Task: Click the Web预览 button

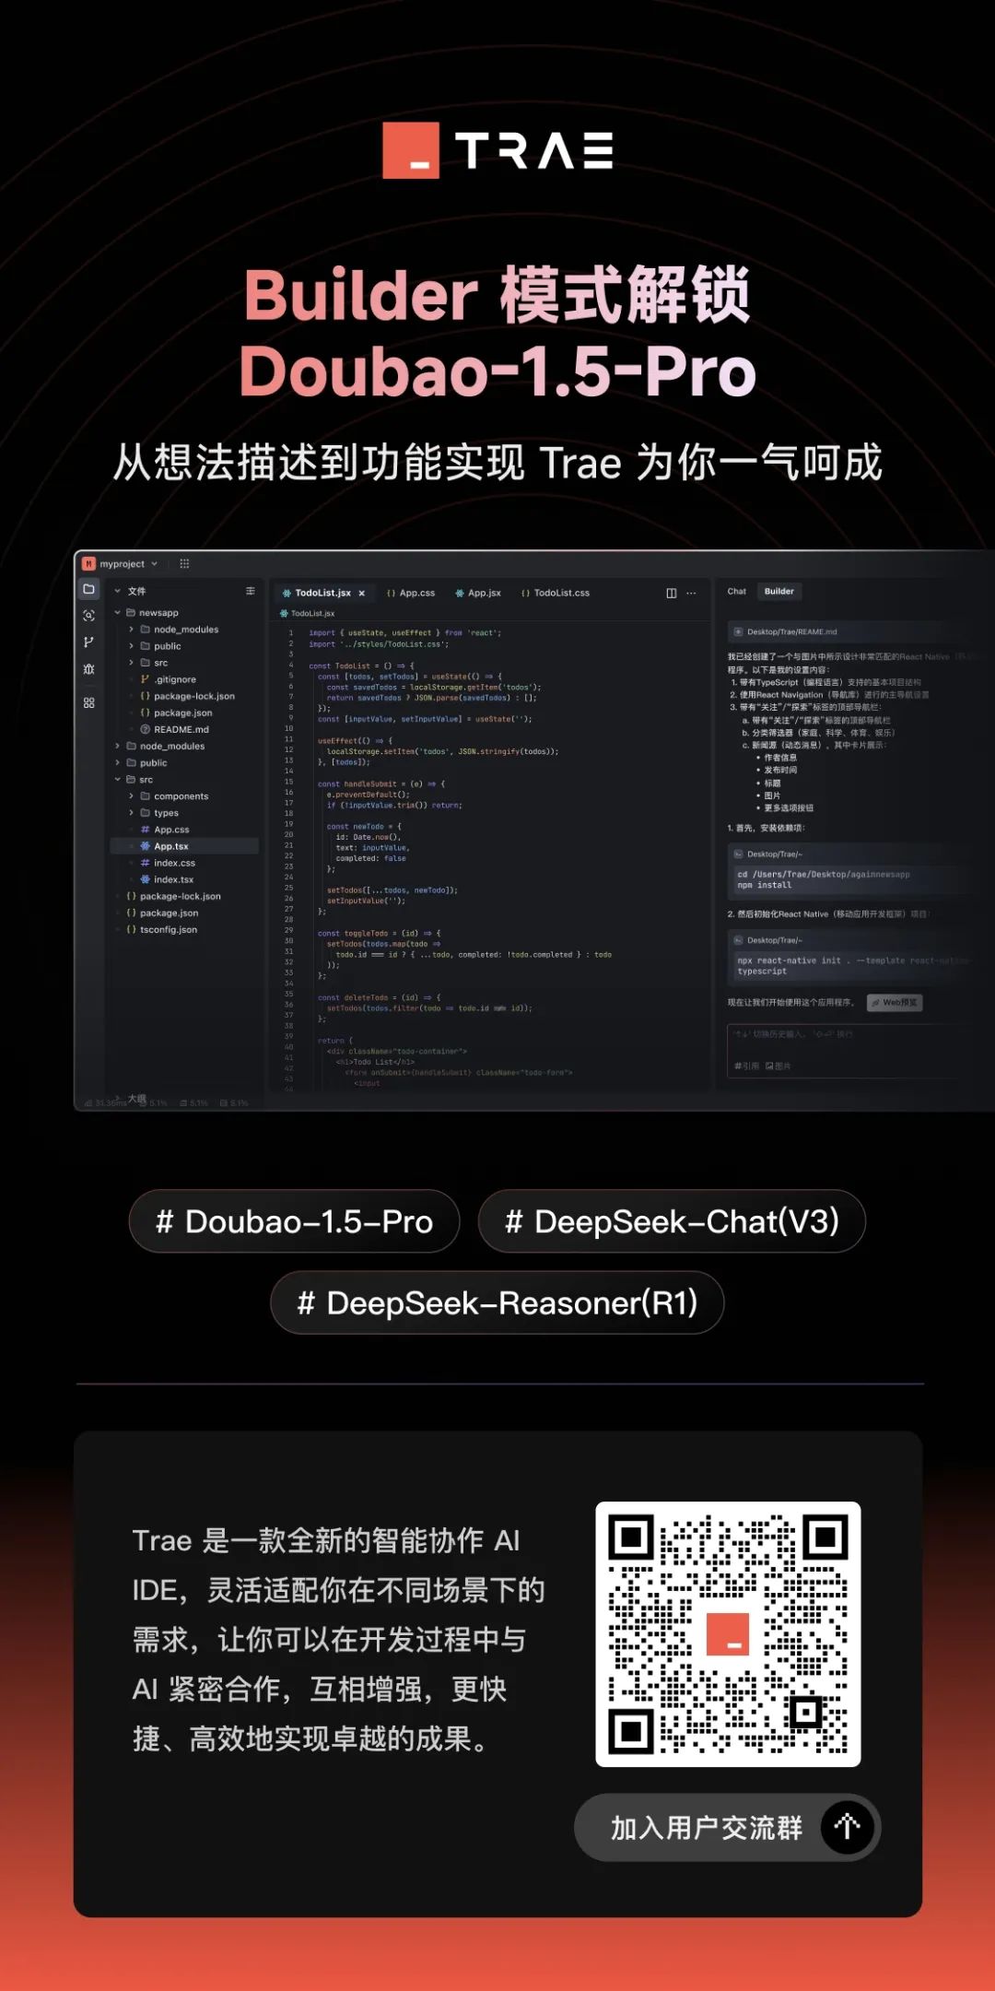Action: click(x=895, y=1002)
